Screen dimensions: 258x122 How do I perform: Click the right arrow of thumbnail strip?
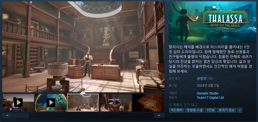point(159,116)
